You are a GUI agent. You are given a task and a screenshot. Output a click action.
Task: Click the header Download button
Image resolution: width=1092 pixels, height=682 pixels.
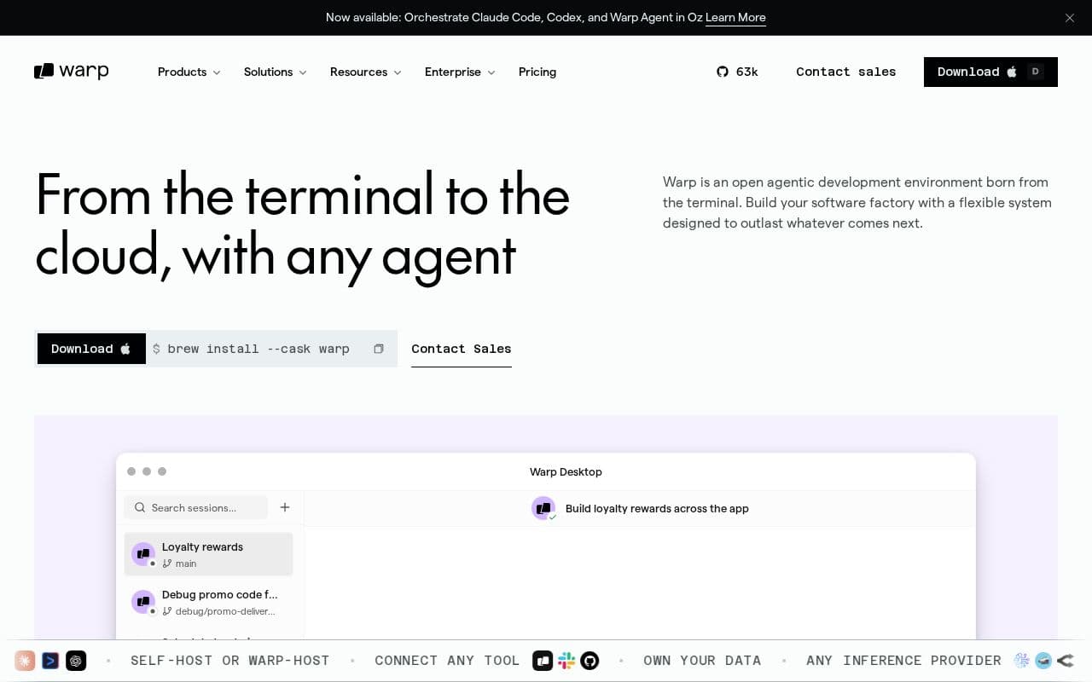pos(990,72)
